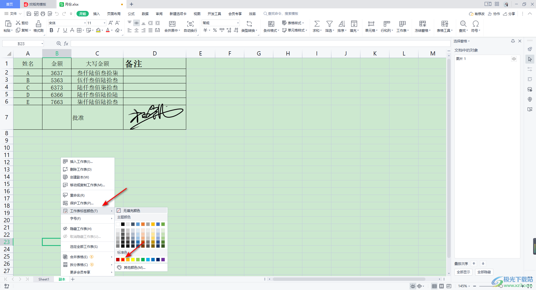Click the Symbol omega icon
Screen dimensions: 536x290
[x=476, y=24]
